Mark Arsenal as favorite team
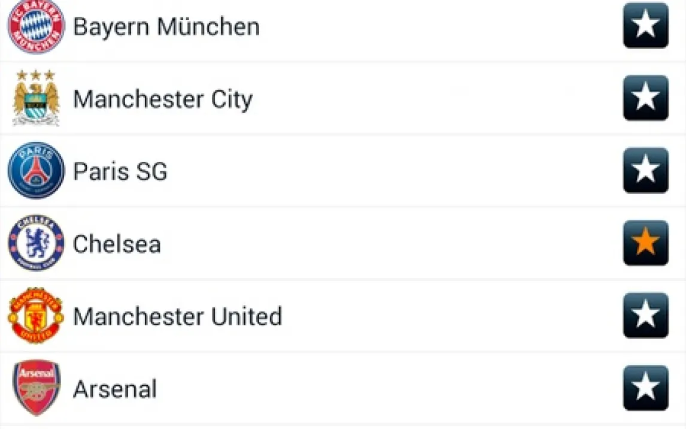The height and width of the screenshot is (429, 686). 645,388
